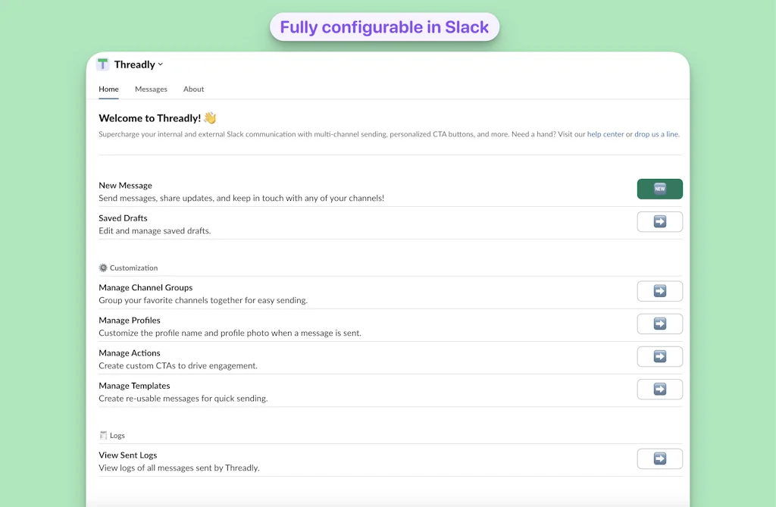
Task: Click the Manage Actions arrow button
Action: (x=659, y=356)
